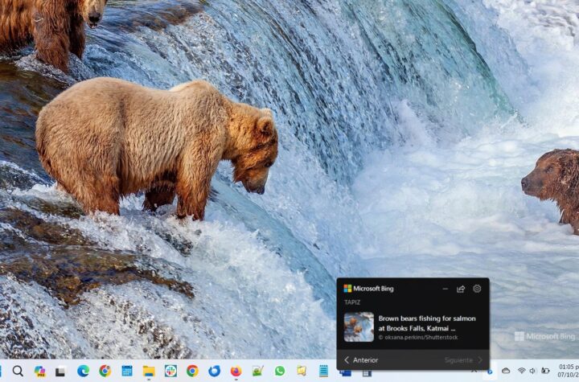The image size is (579, 382).
Task: Open Thunderbird mail from the taskbar
Action: point(214,371)
